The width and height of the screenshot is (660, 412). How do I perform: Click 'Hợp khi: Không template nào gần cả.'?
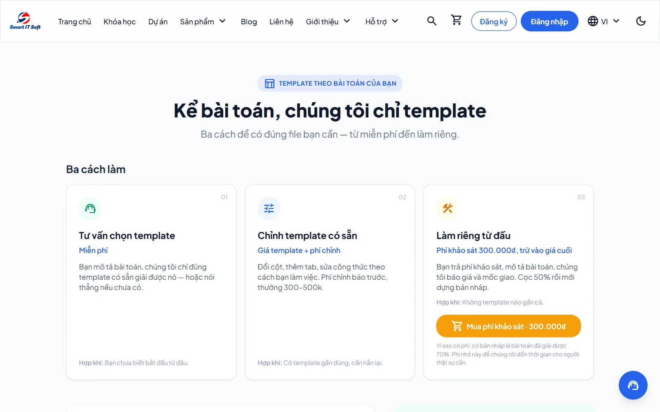[x=490, y=302]
